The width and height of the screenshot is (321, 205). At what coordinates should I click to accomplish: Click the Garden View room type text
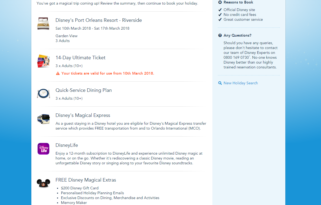coord(66,36)
